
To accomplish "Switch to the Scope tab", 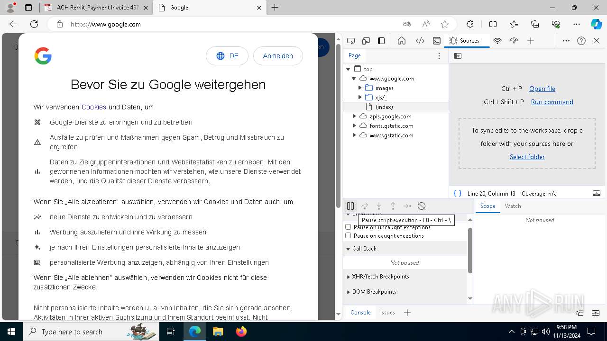I will coord(487,206).
